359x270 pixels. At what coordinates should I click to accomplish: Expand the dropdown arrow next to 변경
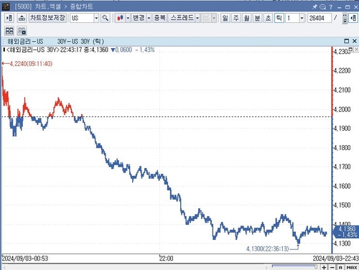coord(149,18)
